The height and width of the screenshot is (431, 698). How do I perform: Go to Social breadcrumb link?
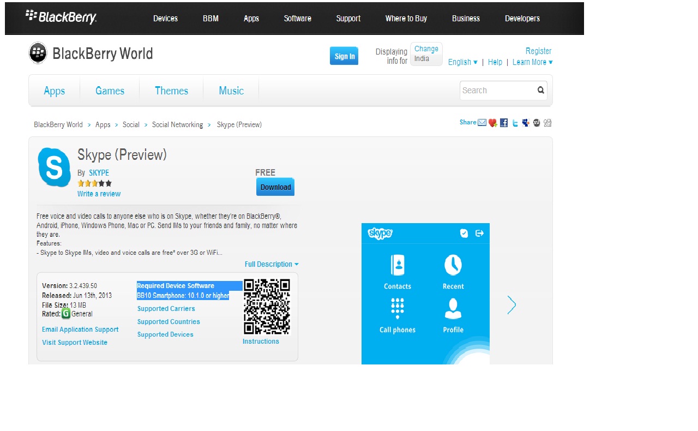point(131,125)
